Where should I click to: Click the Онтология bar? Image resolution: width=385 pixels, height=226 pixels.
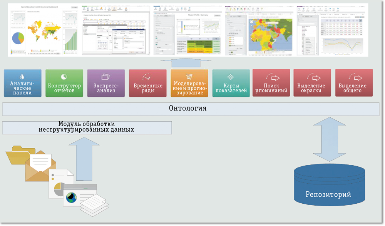coord(191,109)
